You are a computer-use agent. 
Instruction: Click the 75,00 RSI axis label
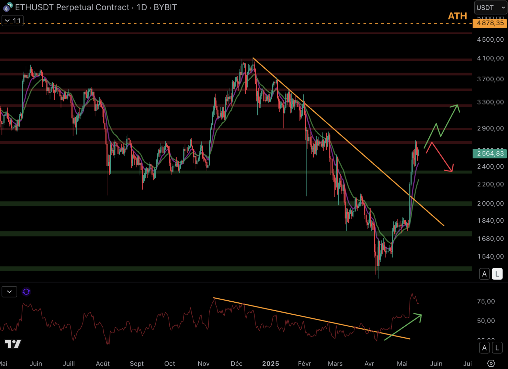tap(486, 301)
